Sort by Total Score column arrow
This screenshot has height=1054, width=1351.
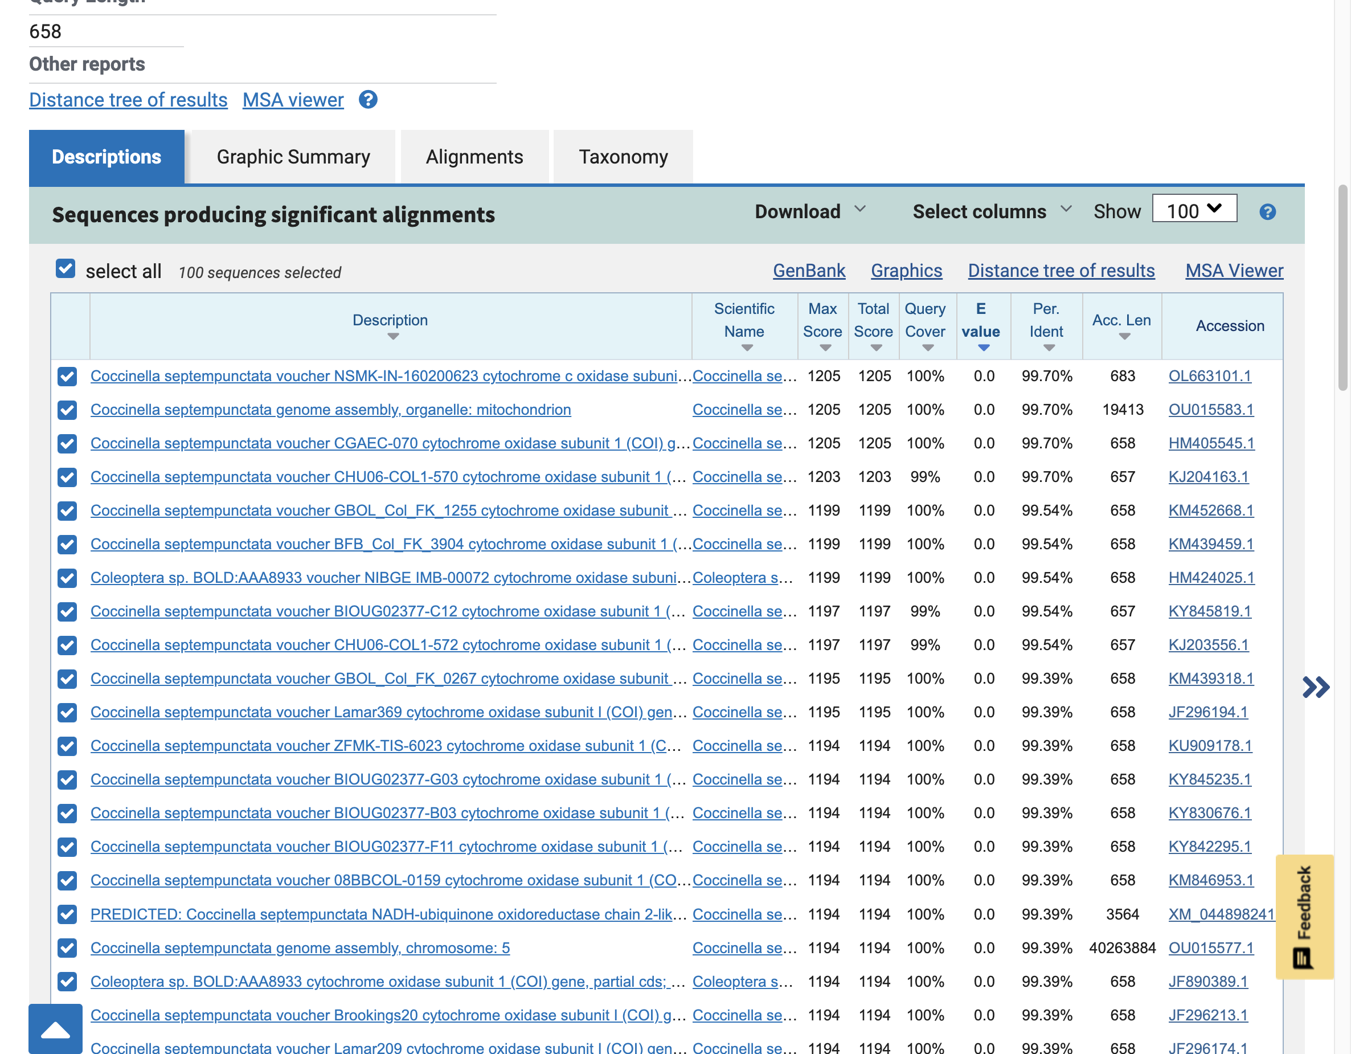(876, 348)
